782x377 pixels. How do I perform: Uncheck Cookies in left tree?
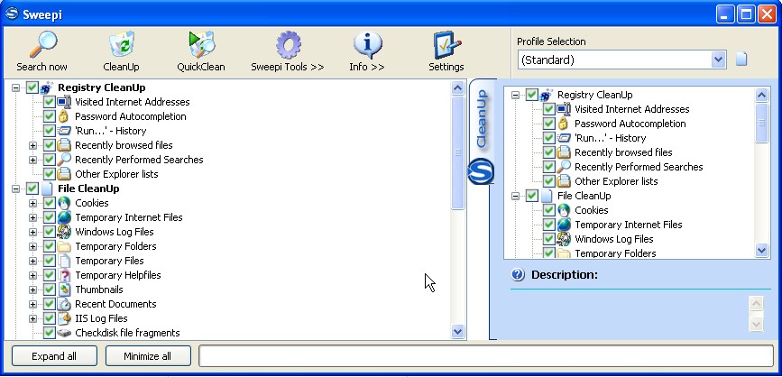tap(49, 204)
